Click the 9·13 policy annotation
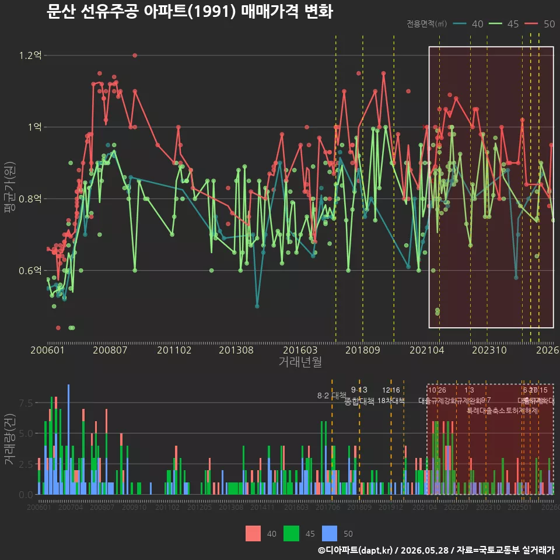The image size is (560, 560). 359,390
